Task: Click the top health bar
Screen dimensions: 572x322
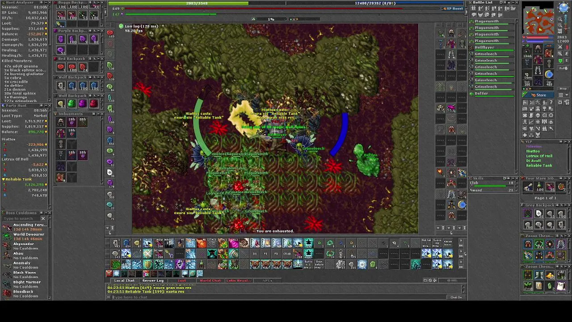Action: tap(197, 3)
